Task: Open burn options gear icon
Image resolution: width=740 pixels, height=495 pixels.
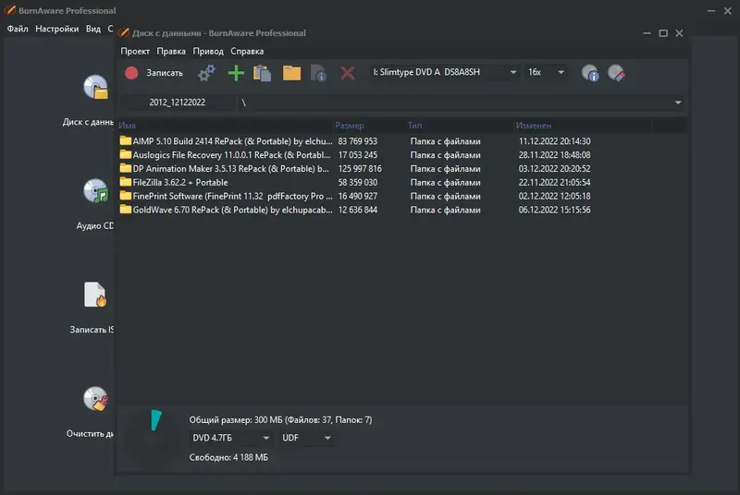Action: click(206, 73)
